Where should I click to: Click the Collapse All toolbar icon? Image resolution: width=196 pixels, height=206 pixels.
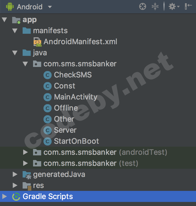[x=155, y=6]
